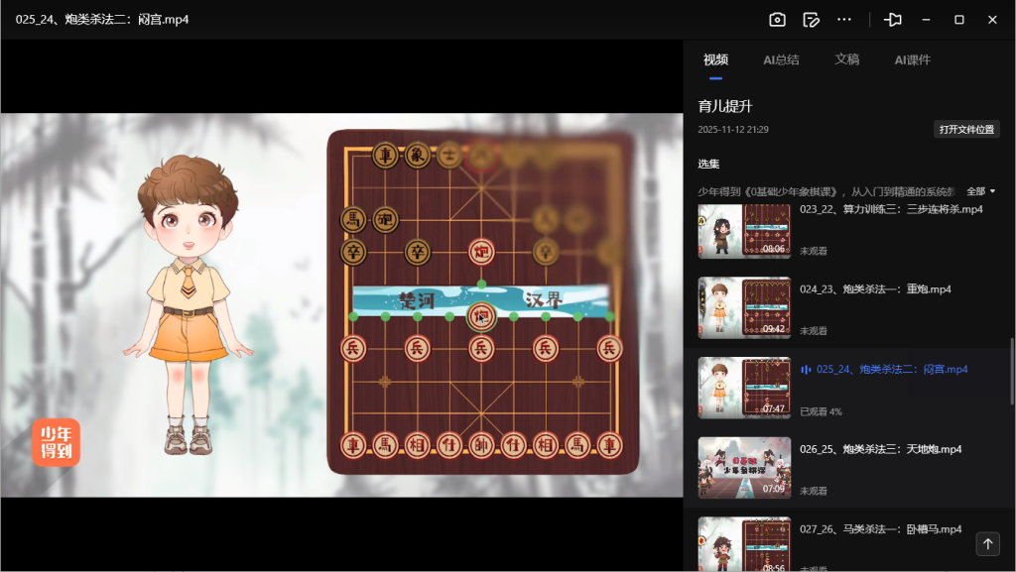Viewport: 1016px width, 572px height.
Task: Pin the window on top
Action: (x=893, y=20)
